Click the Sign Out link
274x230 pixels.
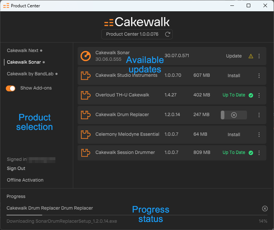pos(16,168)
